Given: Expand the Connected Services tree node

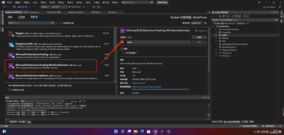Looking at the screenshot, I should click(x=216, y=29).
